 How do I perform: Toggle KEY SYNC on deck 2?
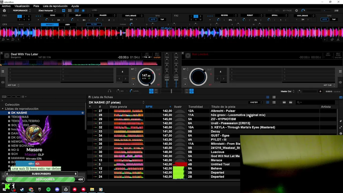click(x=328, y=54)
